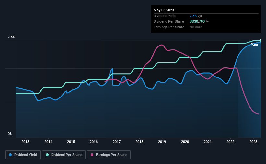Click the US$0.700 dividend per share value
266x164 pixels.
click(197, 22)
